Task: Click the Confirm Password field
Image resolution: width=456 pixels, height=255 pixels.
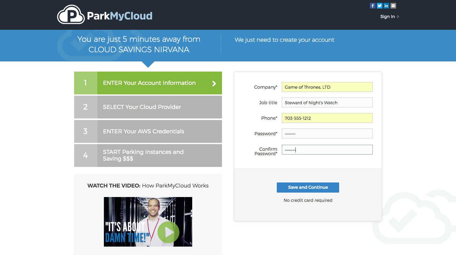Action: click(327, 150)
